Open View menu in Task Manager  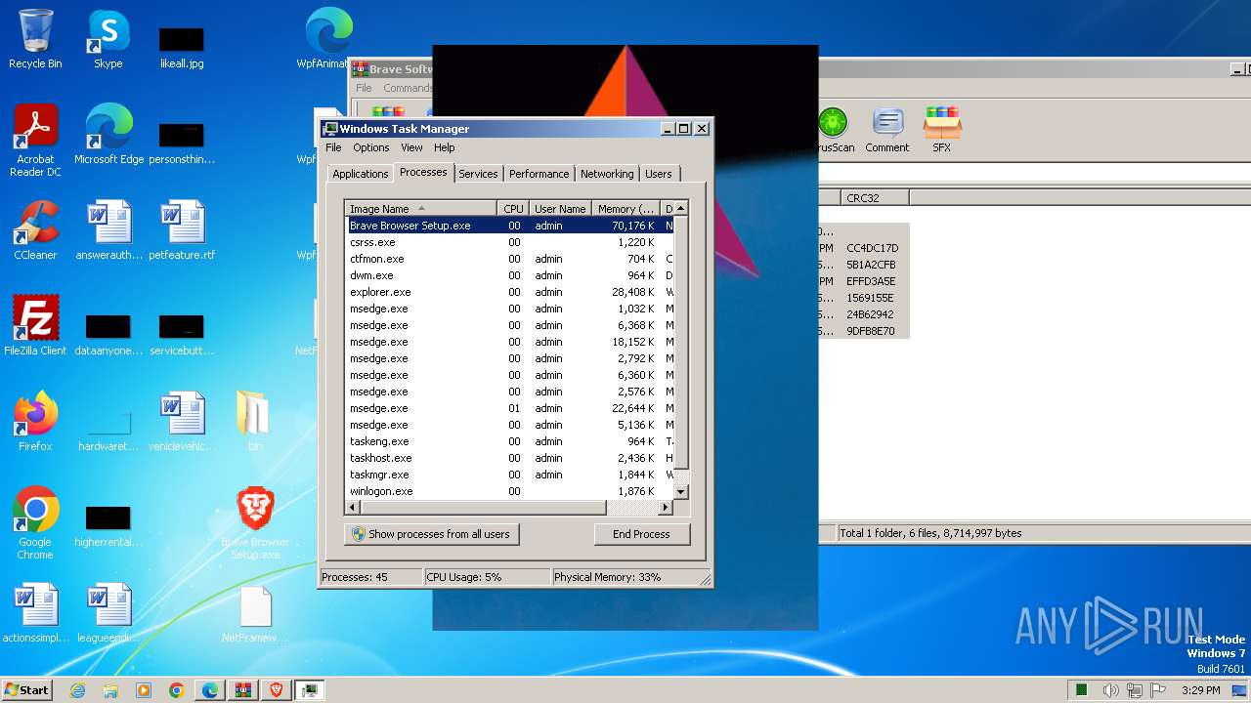[411, 147]
